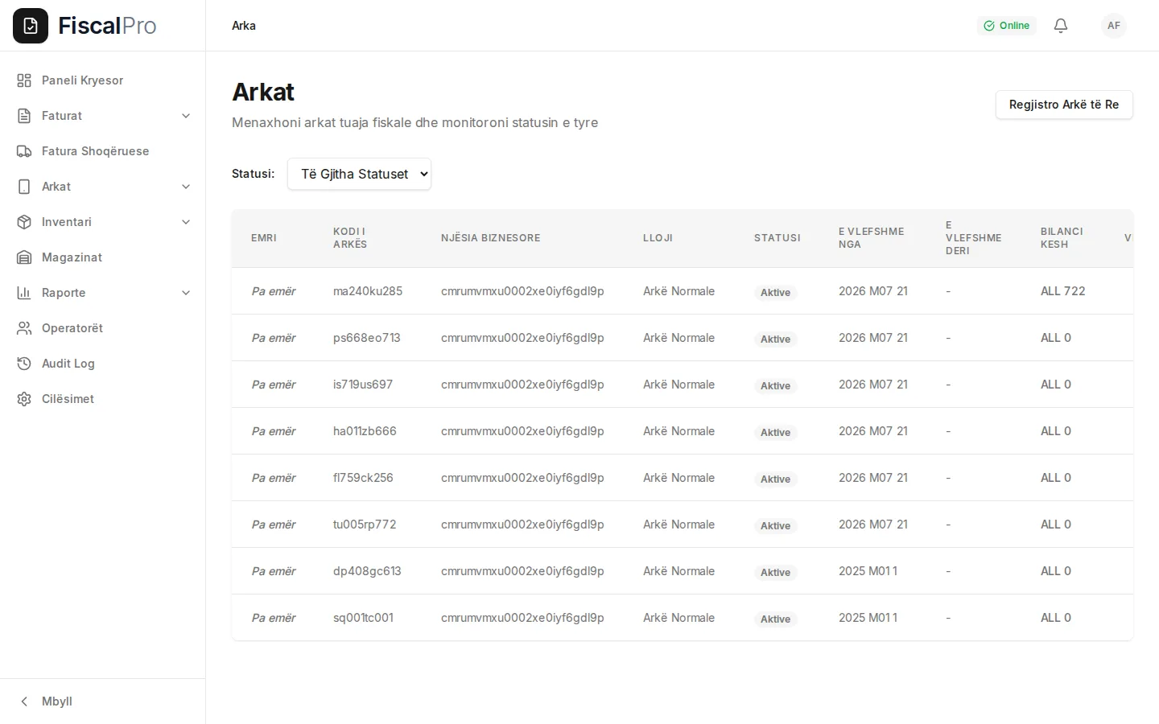Open the notifications bell
Image resolution: width=1159 pixels, height=724 pixels.
(x=1061, y=26)
